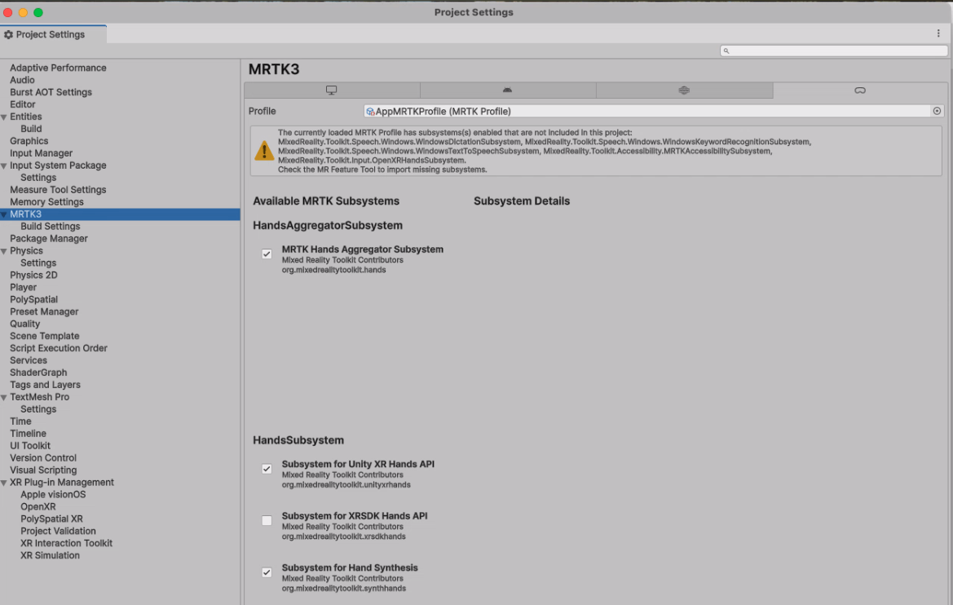Screen dimensions: 953x605
Task: Open Timeline settings
Action: pyautogui.click(x=28, y=434)
